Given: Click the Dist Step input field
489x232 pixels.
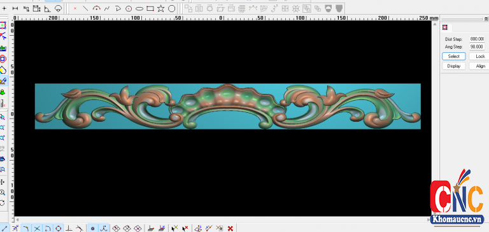Looking at the screenshot, I should 477,39.
